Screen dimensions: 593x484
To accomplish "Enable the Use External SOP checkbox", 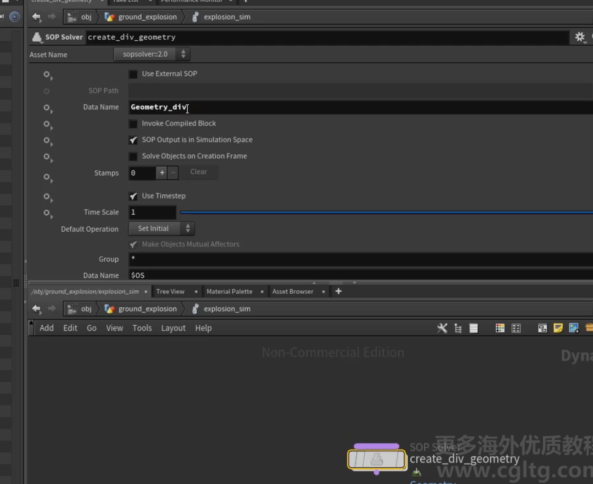I will pyautogui.click(x=133, y=74).
